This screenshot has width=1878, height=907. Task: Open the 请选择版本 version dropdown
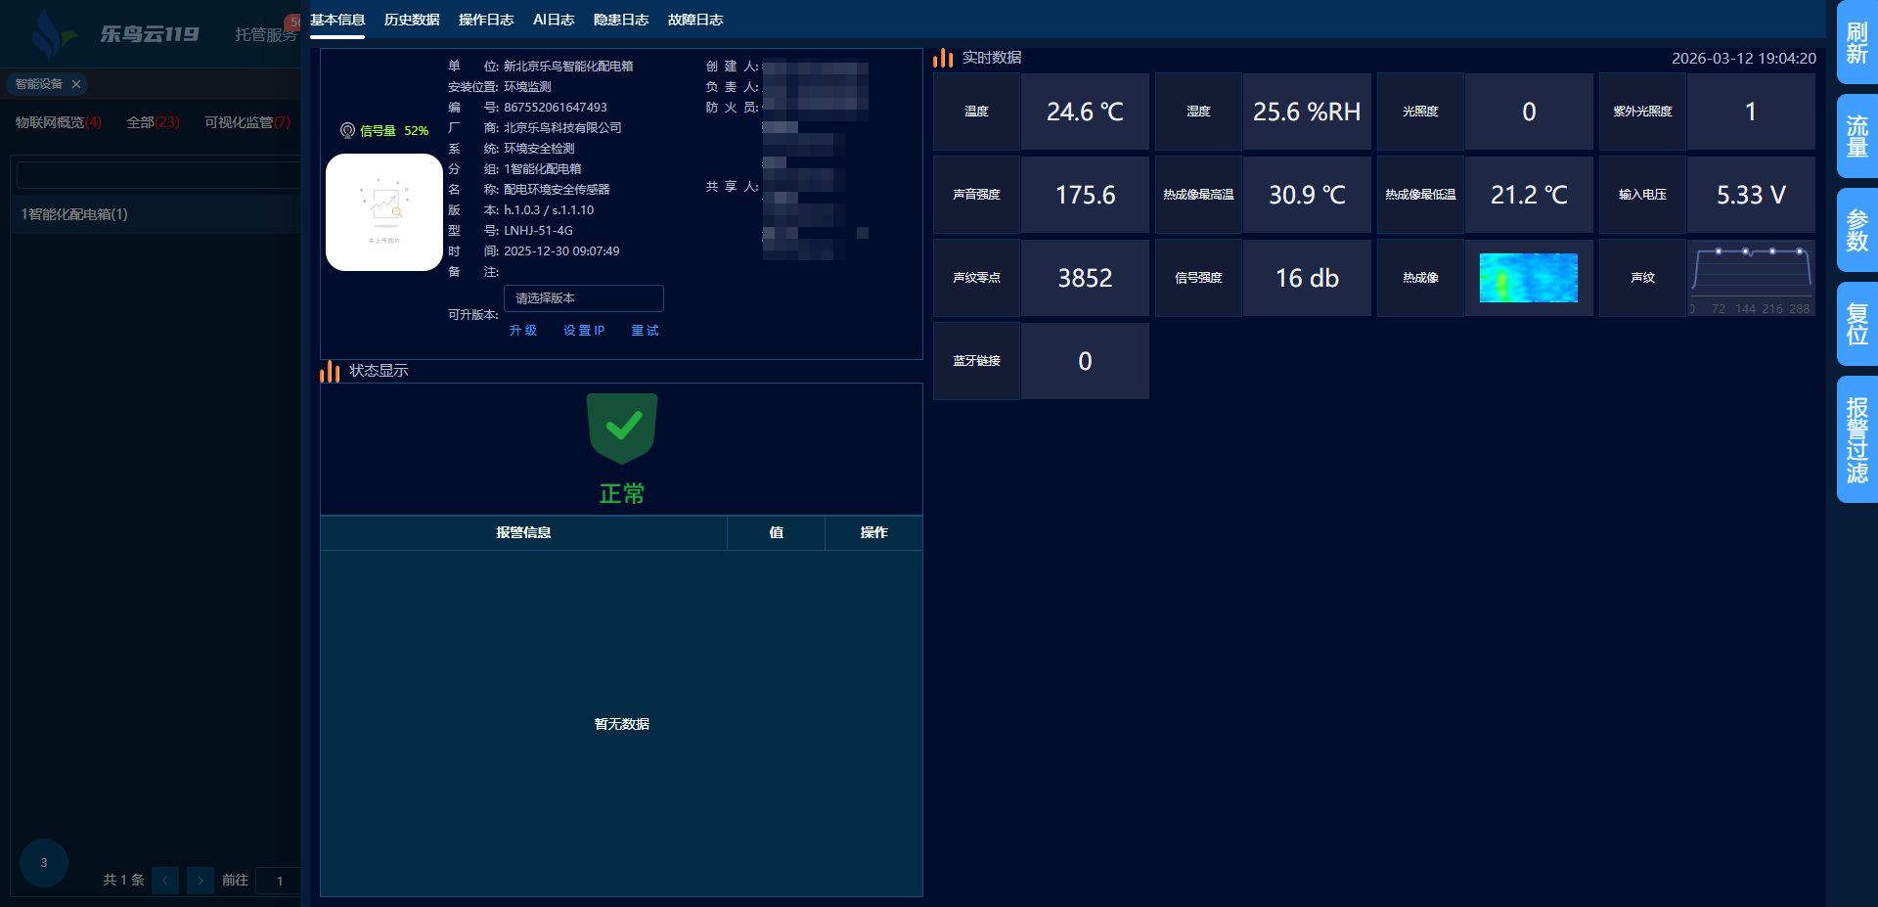point(583,298)
